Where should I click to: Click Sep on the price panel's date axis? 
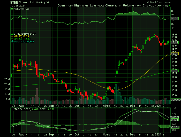click(x=51, y=106)
